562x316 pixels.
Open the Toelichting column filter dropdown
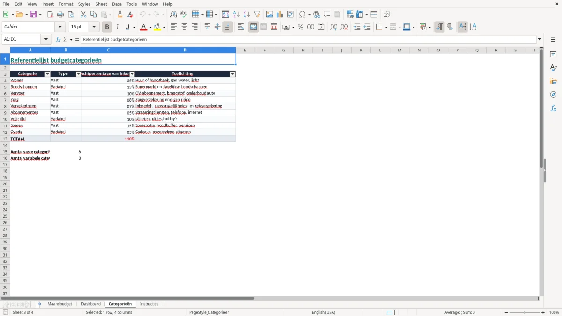click(x=232, y=74)
